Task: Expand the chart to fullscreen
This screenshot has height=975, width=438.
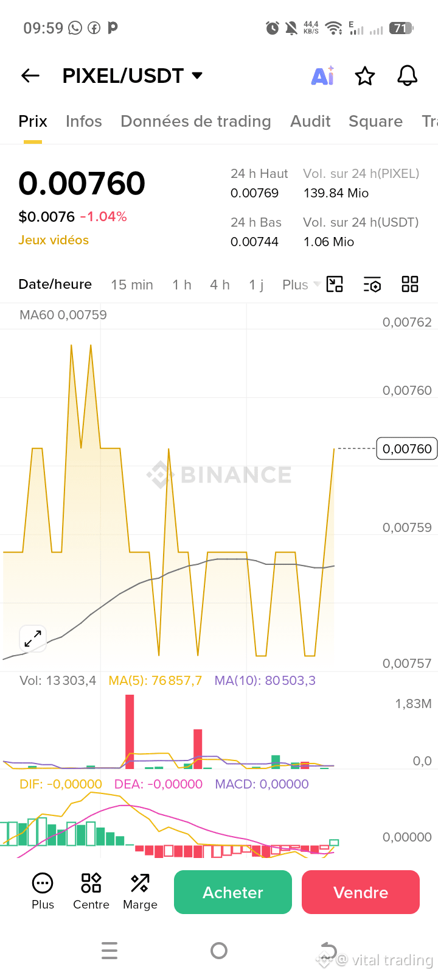Action: pyautogui.click(x=32, y=639)
